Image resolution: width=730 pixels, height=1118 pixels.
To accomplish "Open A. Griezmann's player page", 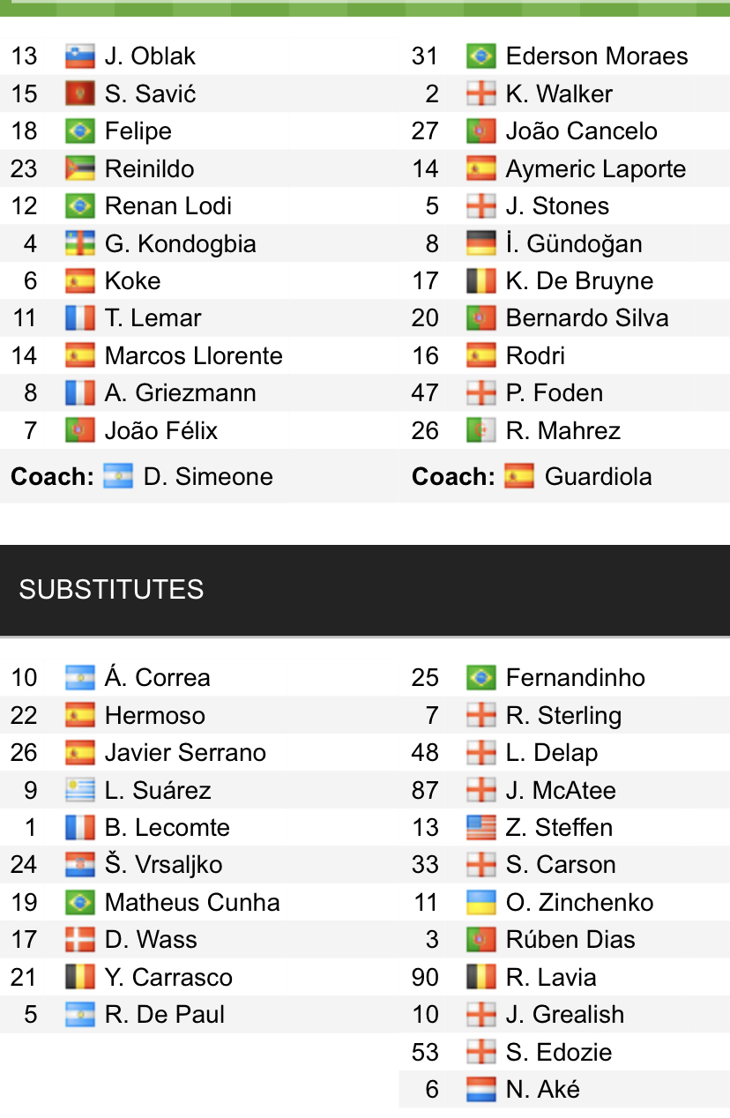I will coord(180,393).
